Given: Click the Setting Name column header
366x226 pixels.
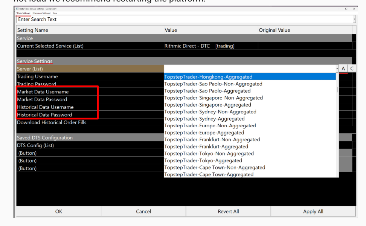Looking at the screenshot, I should click(x=90, y=30).
